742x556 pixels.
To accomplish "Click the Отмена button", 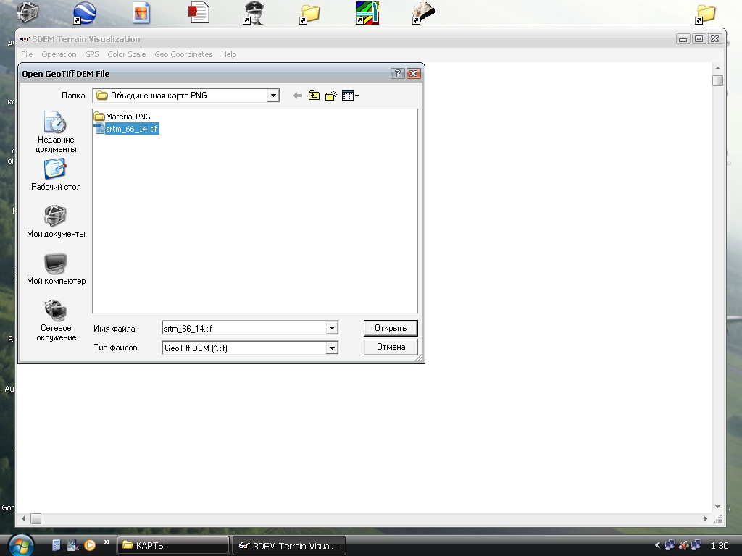I will 391,347.
